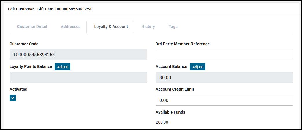This screenshot has width=302, height=130.
Task: Click the 'Edit Customer - Gift Card' title
Action: coord(50,9)
